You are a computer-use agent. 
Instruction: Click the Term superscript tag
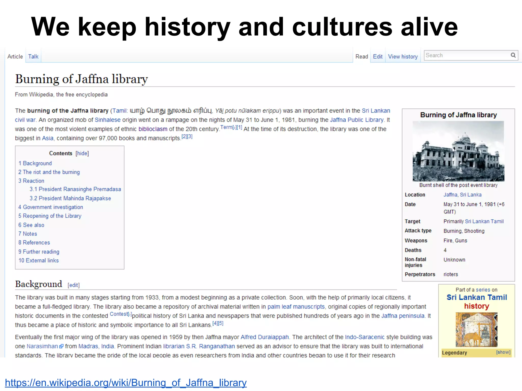(x=228, y=127)
